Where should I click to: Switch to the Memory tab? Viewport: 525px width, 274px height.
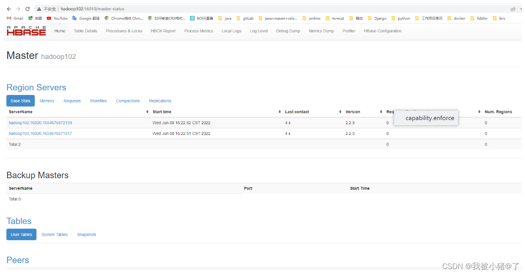click(47, 101)
